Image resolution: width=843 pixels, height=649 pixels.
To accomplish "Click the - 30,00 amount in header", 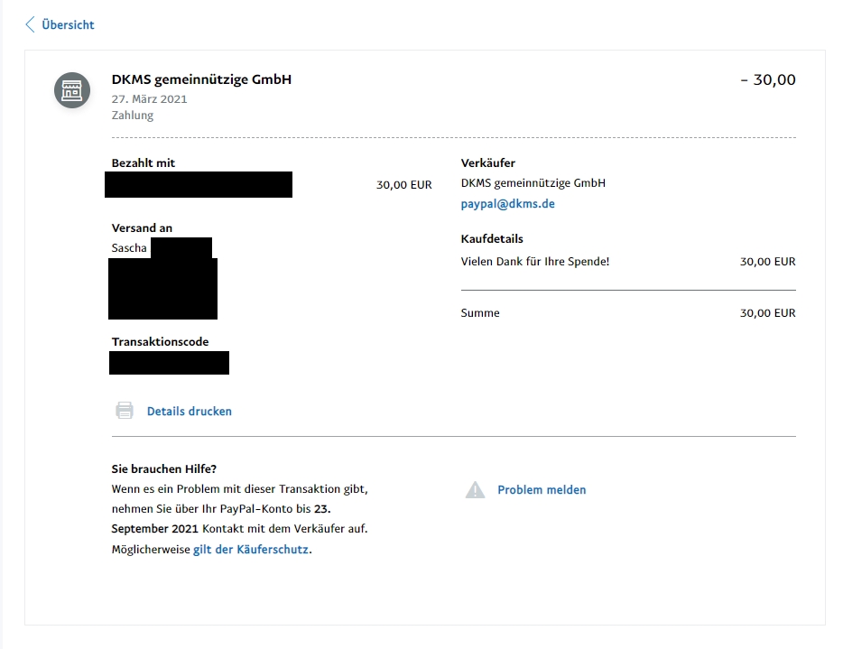I will [x=767, y=79].
